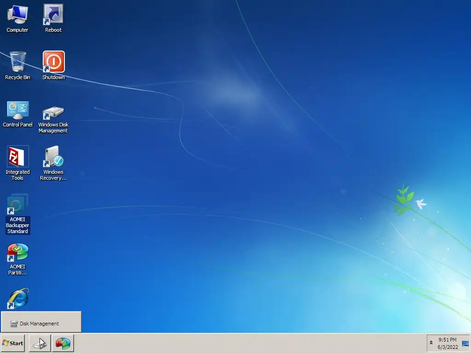Click the AOMEI Partition Assistant taskbar button
Viewport: 471px width, 353px height.
tap(63, 343)
